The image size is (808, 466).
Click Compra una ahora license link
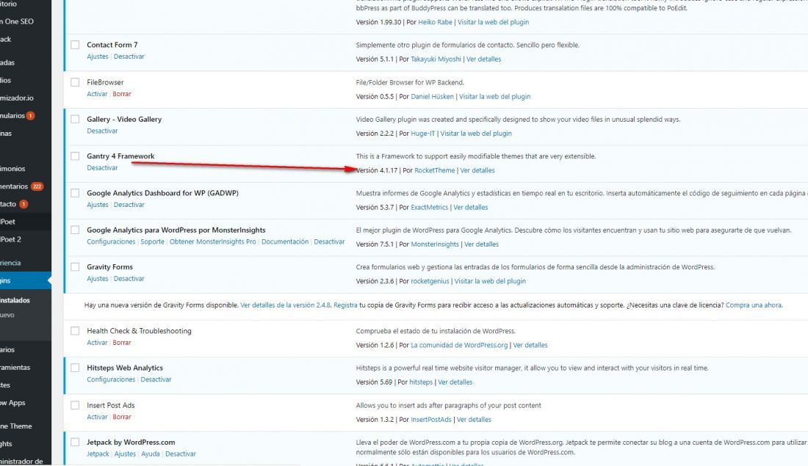click(754, 305)
